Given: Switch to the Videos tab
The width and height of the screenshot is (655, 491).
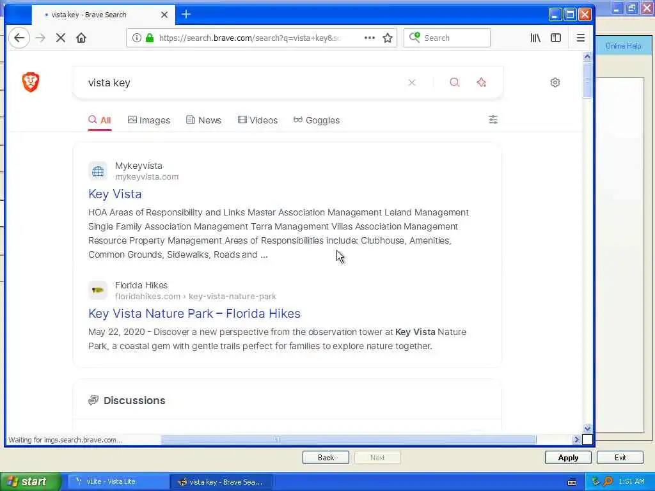Looking at the screenshot, I should click(257, 120).
